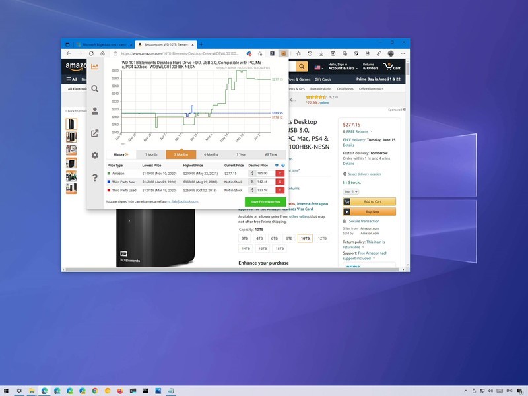Viewport: 528px width, 396px height.
Task: Select the 10TB capacity option
Action: click(305, 238)
